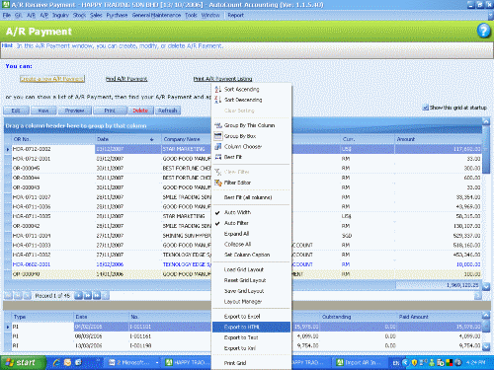494x370 pixels.
Task: Go to next record in navigator
Action: (x=78, y=296)
